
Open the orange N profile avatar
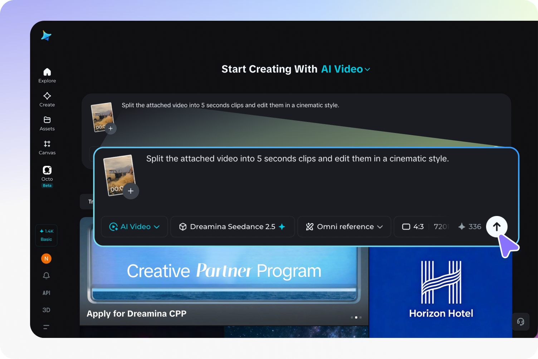(47, 259)
